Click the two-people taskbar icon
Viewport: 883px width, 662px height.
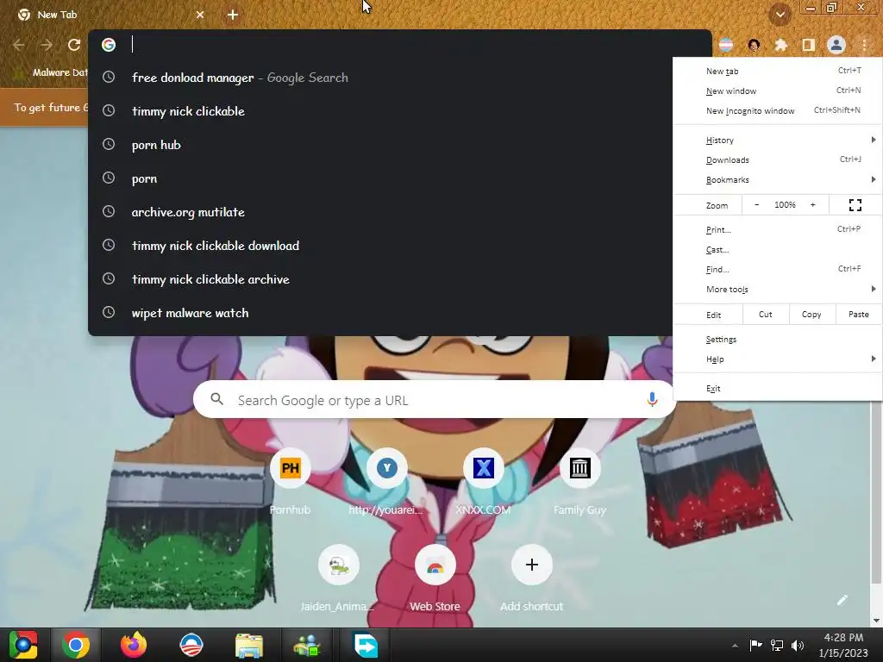307,645
